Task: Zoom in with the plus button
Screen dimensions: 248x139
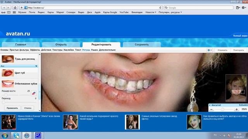Action: point(236,109)
